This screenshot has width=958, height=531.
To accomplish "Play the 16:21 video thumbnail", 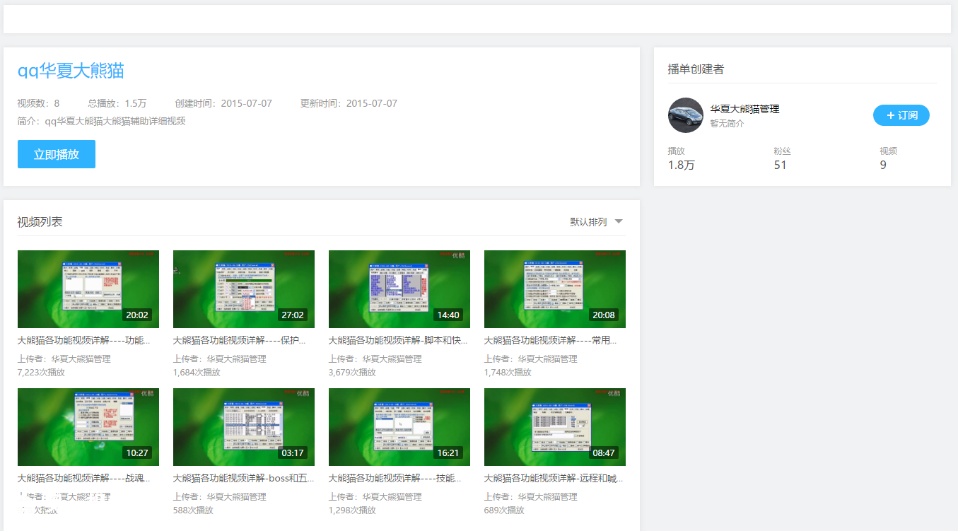I will [x=399, y=426].
